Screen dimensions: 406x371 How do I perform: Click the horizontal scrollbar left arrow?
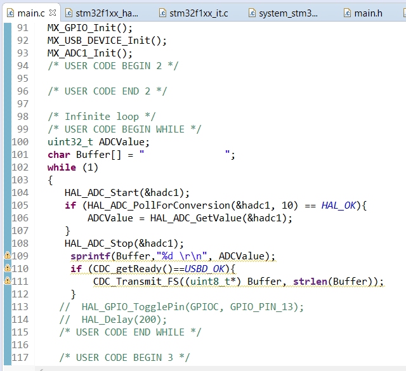coord(41,368)
